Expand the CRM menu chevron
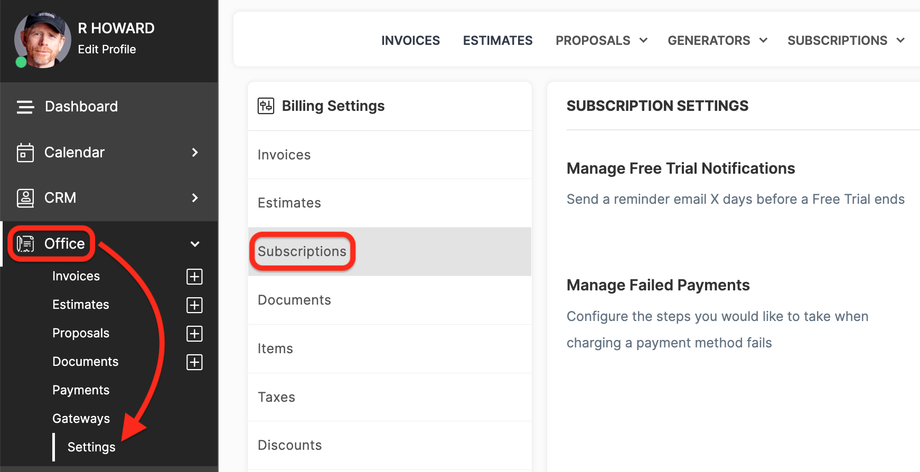This screenshot has height=472, width=920. pyautogui.click(x=195, y=198)
